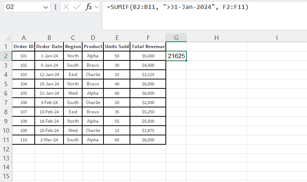Click the 'Order ID' header cell

[x=24, y=47]
